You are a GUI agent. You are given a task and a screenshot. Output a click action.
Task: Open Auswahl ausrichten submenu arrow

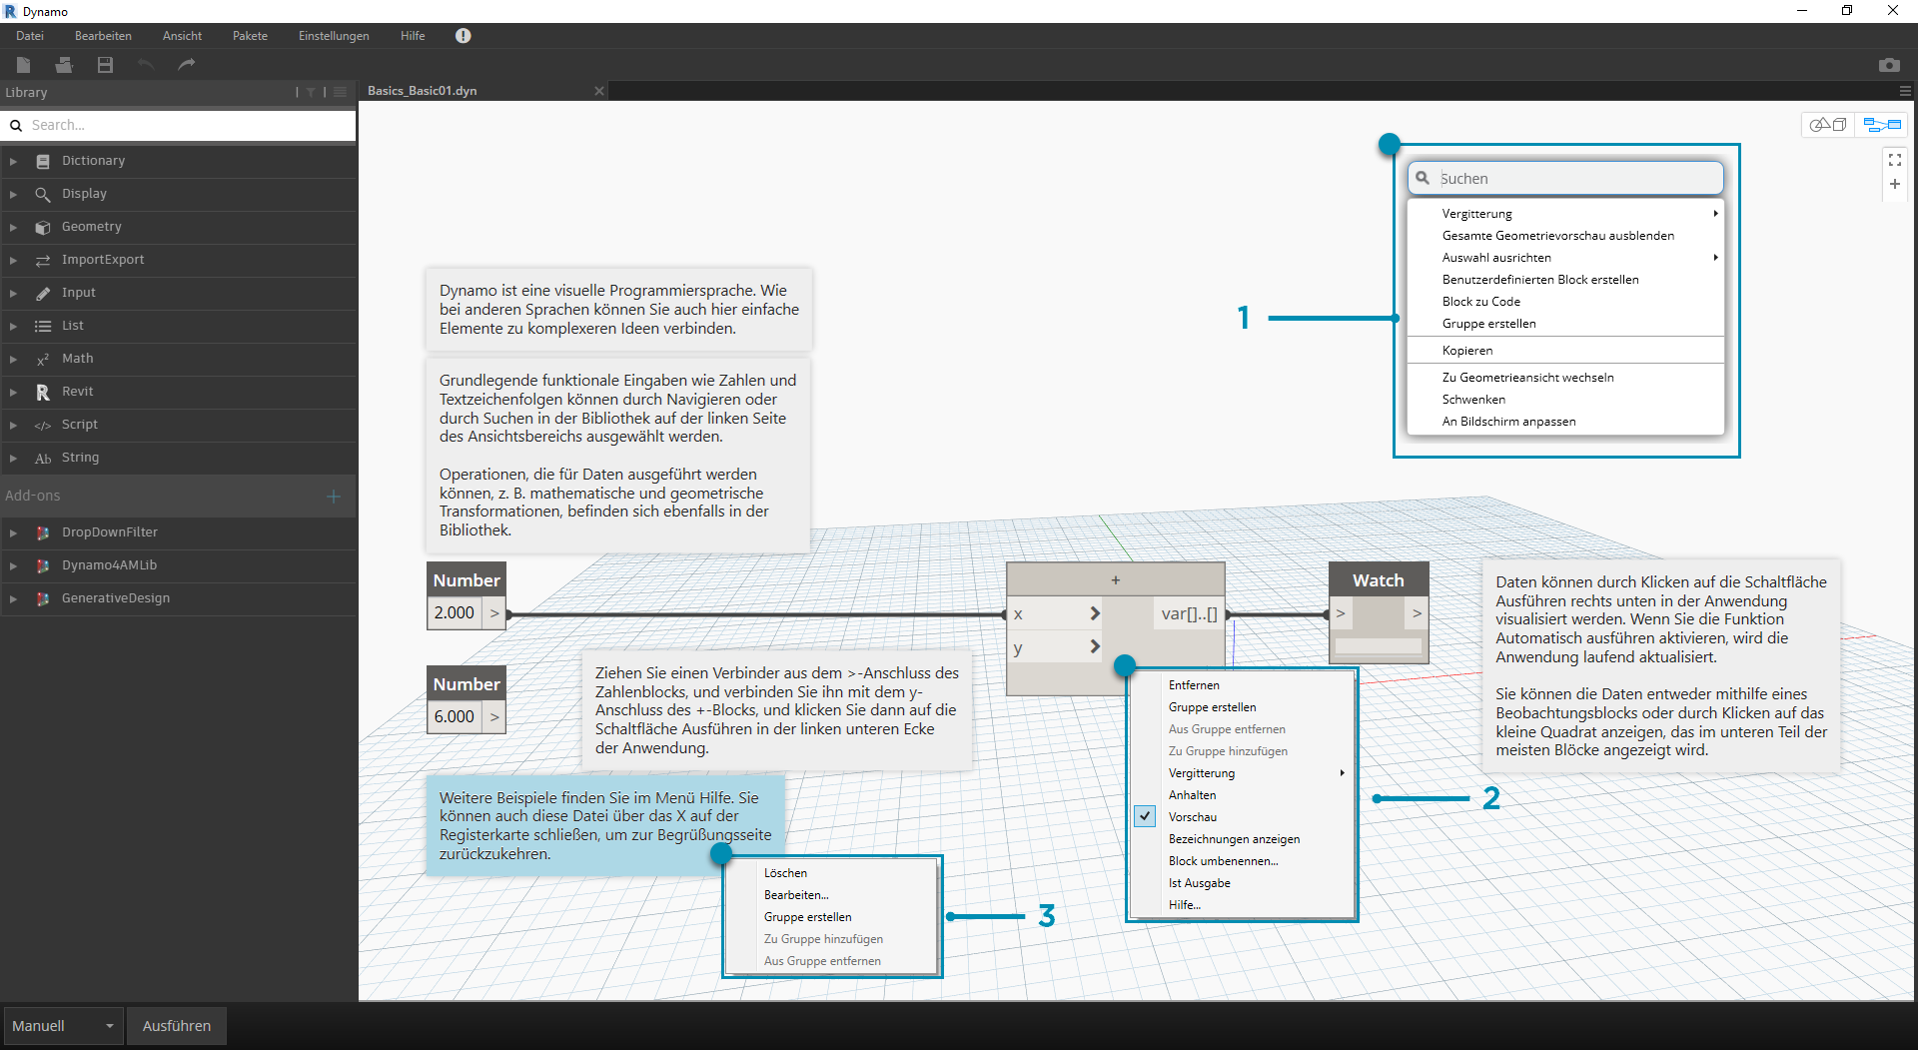[1715, 258]
